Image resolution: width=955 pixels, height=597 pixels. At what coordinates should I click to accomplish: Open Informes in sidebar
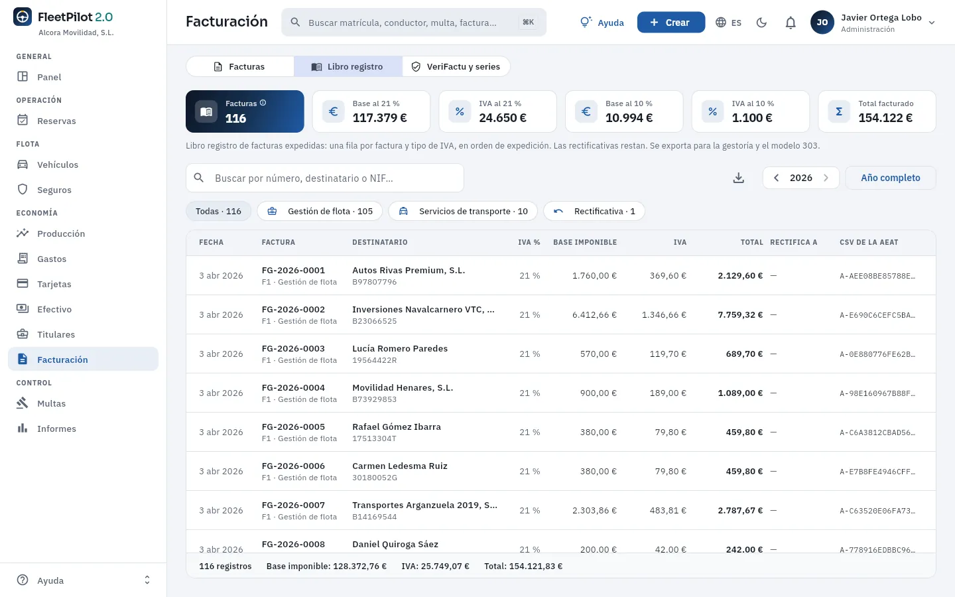[84, 429]
